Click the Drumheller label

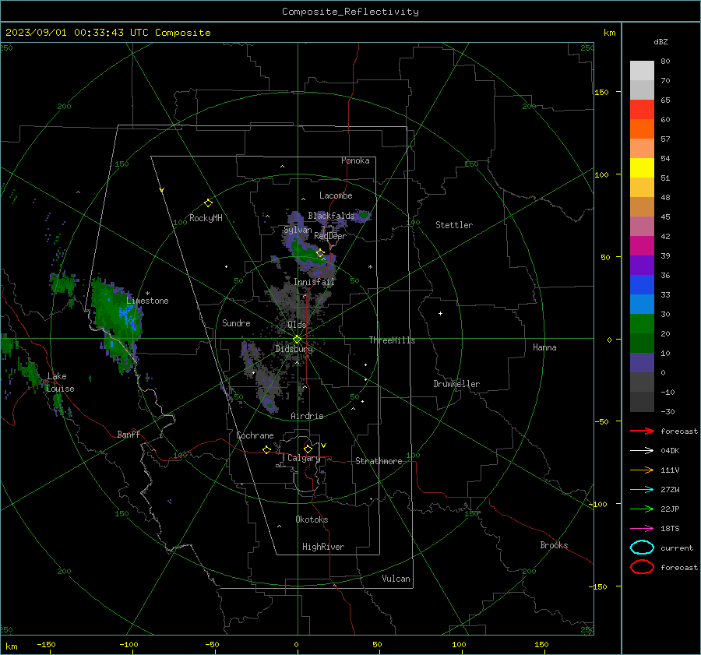pyautogui.click(x=456, y=384)
